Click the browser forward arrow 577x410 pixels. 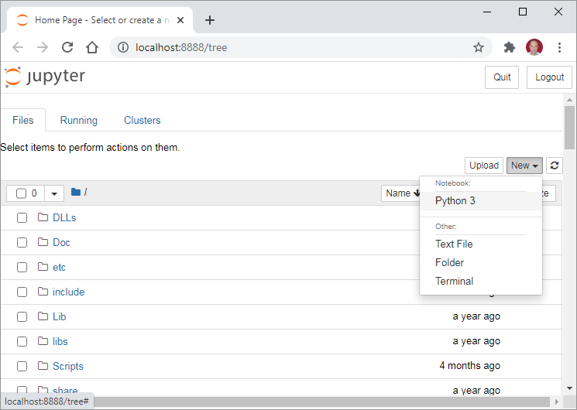tap(43, 47)
